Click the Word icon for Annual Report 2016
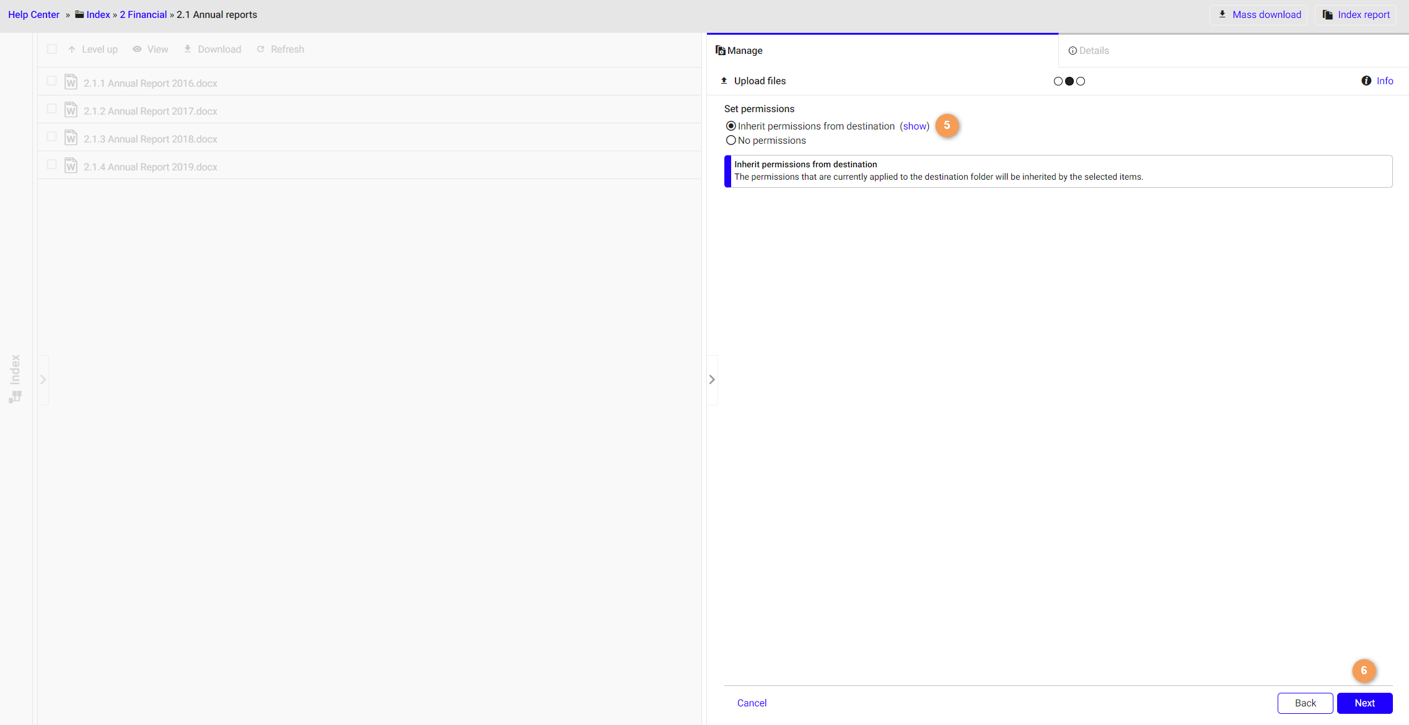The image size is (1409, 725). (x=71, y=82)
